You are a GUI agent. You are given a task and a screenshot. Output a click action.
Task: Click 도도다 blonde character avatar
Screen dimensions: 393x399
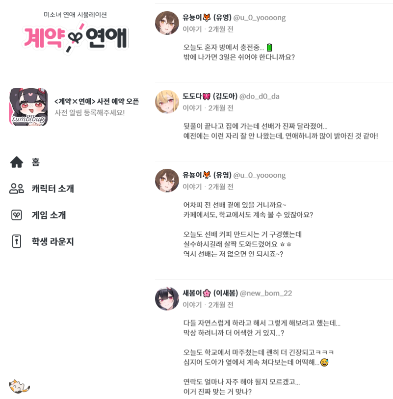[x=167, y=102]
